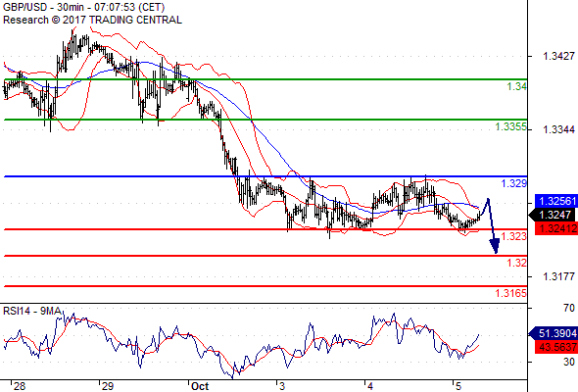
Task: Click the 3 date axis label
Action: pos(282,386)
